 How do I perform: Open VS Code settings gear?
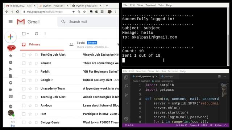coord(126,118)
